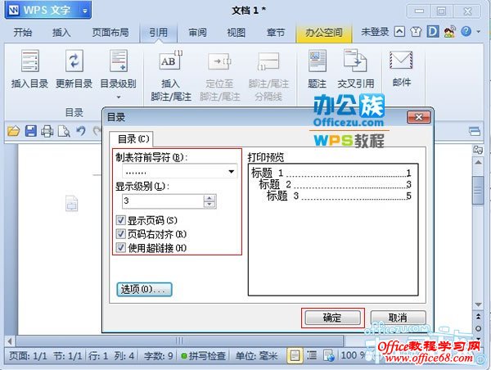Switch to the 章节 ribbon tab

click(x=276, y=32)
